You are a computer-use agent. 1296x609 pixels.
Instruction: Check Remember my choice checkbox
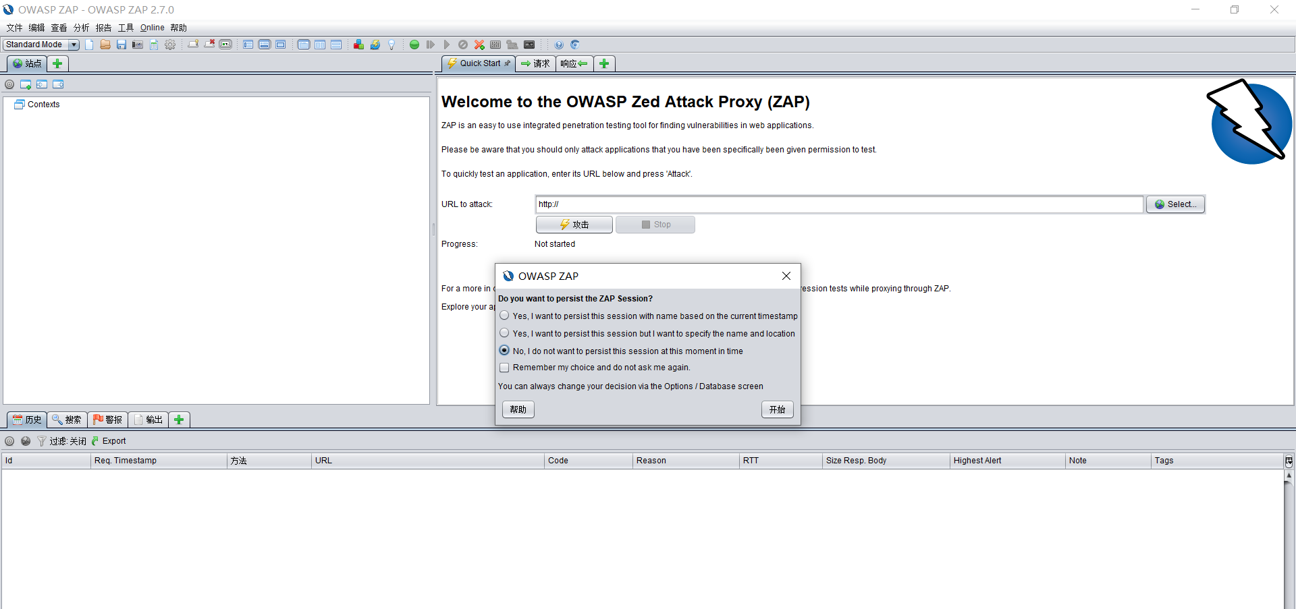tap(504, 368)
